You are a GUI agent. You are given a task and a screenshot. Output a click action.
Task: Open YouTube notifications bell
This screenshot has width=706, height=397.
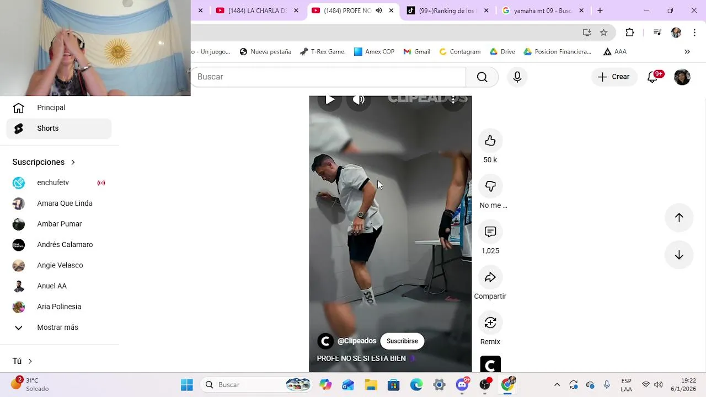(x=652, y=77)
